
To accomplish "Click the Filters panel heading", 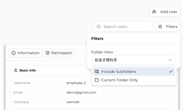I will pos(97,39).
